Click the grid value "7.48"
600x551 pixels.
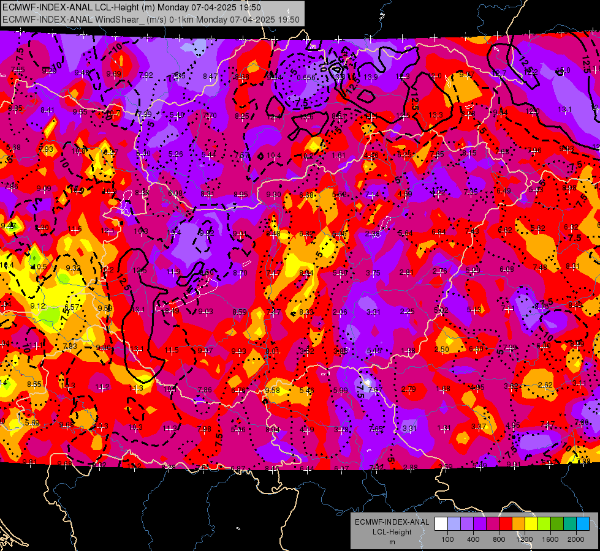tap(539, 268)
